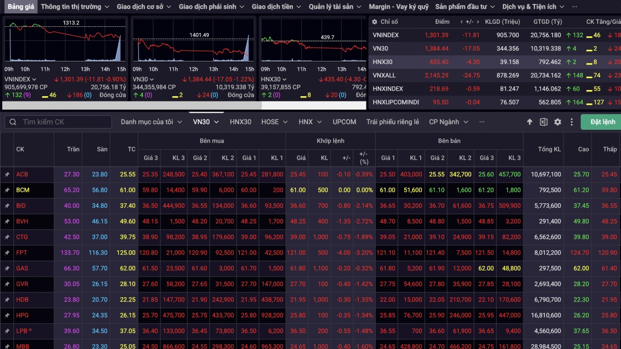Image resolution: width=621 pixels, height=349 pixels.
Task: Open price board settings gear
Action: coord(557,122)
